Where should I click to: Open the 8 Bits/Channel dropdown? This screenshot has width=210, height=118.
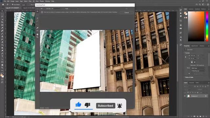198,71
